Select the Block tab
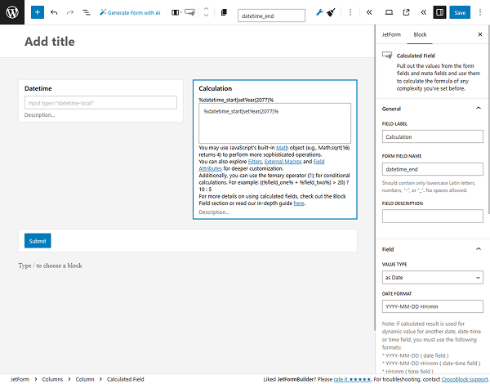This screenshot has height=384, width=490. (420, 35)
